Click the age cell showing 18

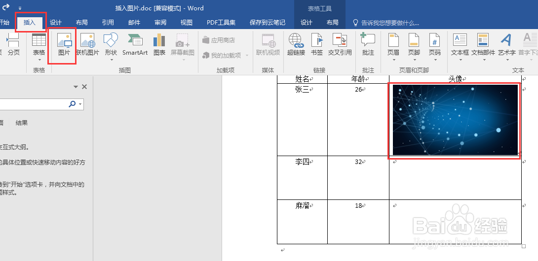[358, 222]
